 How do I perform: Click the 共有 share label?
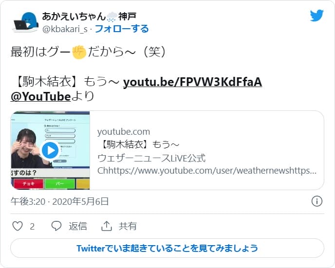pyautogui.click(x=128, y=226)
